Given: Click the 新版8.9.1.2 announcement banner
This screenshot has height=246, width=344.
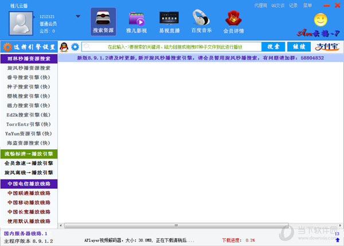Looking at the screenshot, I should [x=201, y=58].
